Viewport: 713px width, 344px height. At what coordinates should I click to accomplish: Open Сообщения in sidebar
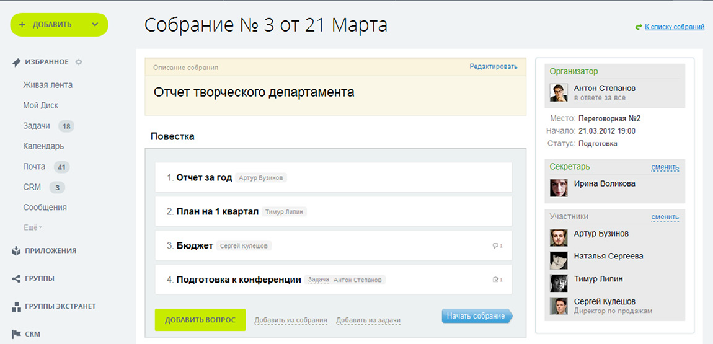(x=45, y=208)
